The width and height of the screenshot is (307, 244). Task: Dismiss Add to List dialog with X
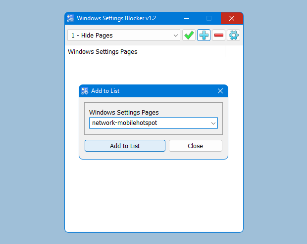coord(220,91)
